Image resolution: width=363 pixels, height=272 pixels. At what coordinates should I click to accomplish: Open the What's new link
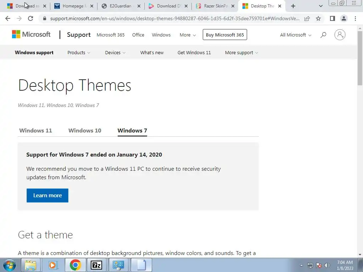[x=152, y=52]
